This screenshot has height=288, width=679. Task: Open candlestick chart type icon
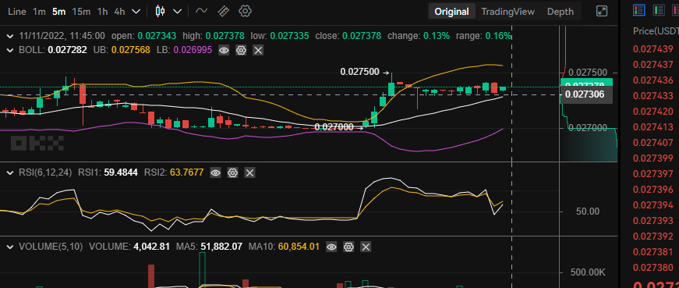[x=161, y=11]
